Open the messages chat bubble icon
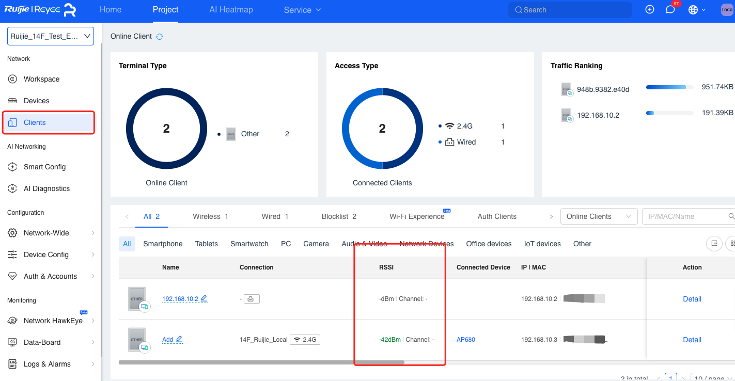Image resolution: width=735 pixels, height=381 pixels. (670, 10)
